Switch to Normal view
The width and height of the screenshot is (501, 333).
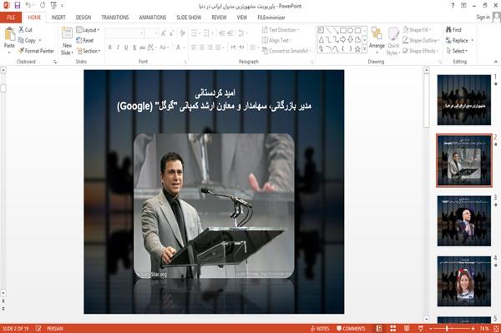(x=379, y=329)
